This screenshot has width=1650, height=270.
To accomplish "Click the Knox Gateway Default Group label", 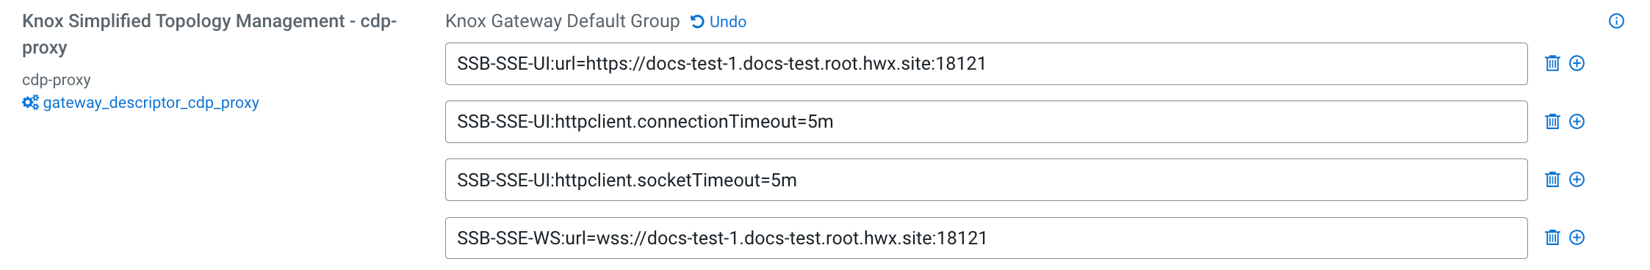I will pos(563,21).
